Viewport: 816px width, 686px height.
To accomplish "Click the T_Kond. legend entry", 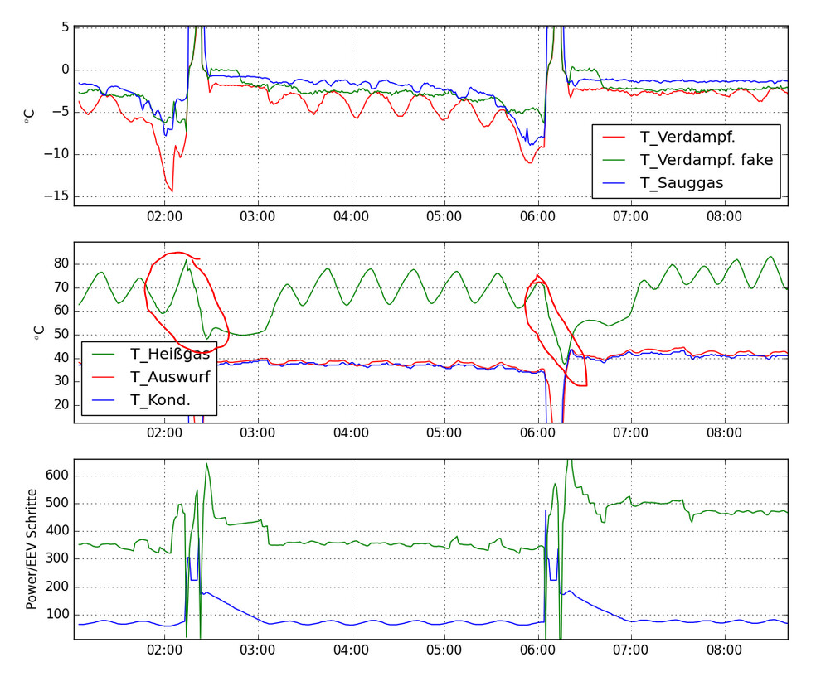I will (x=163, y=400).
